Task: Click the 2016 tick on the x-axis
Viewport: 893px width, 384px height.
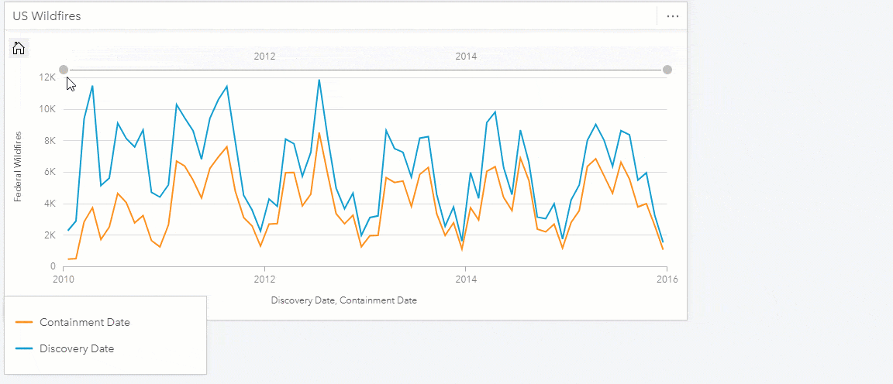Action: [667, 278]
